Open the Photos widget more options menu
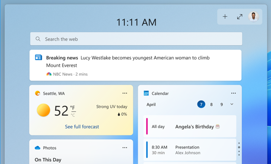Screen dimensions: 271x164 125,148
